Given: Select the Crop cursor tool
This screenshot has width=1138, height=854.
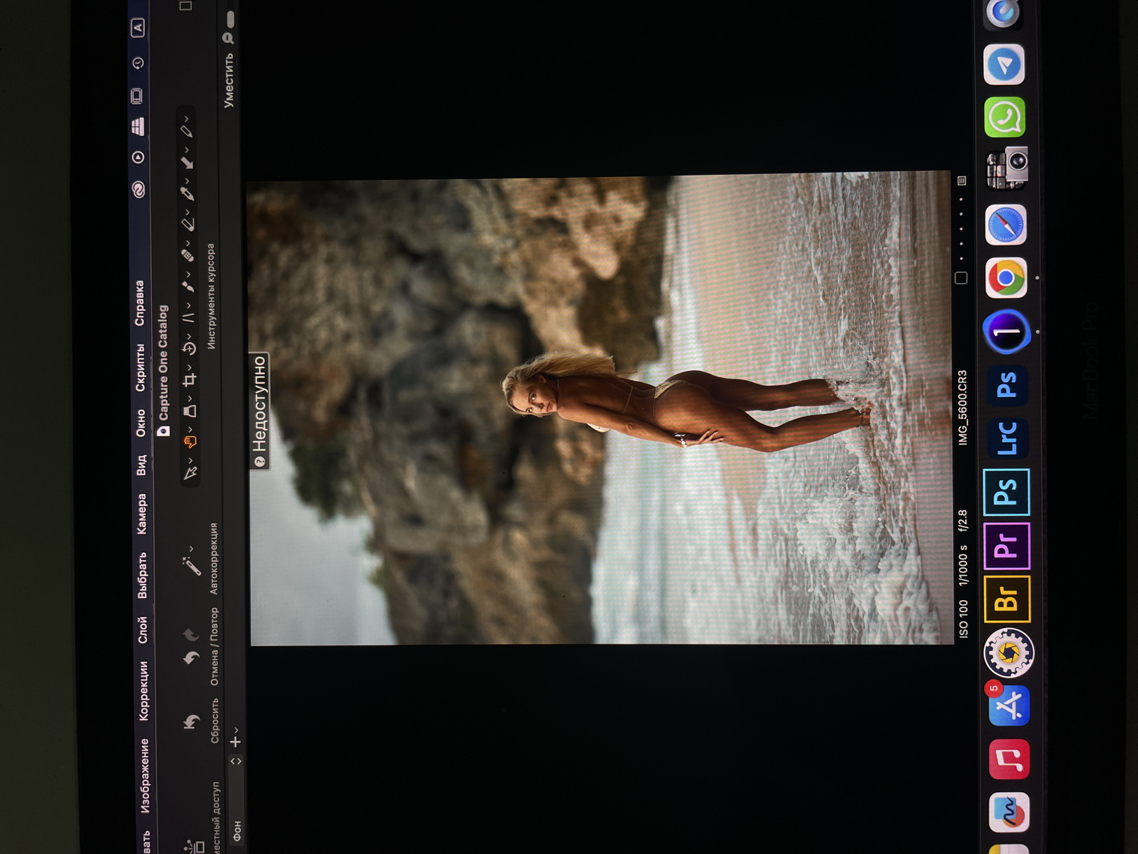Looking at the screenshot, I should coord(190,380).
